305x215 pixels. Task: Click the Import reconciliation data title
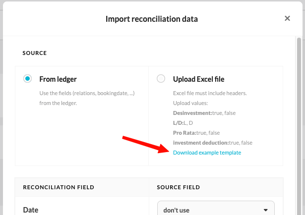coord(152,19)
